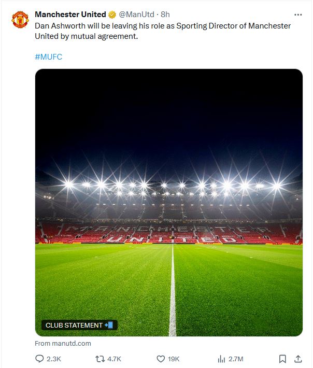Open the three-dot more options menu

pyautogui.click(x=298, y=15)
